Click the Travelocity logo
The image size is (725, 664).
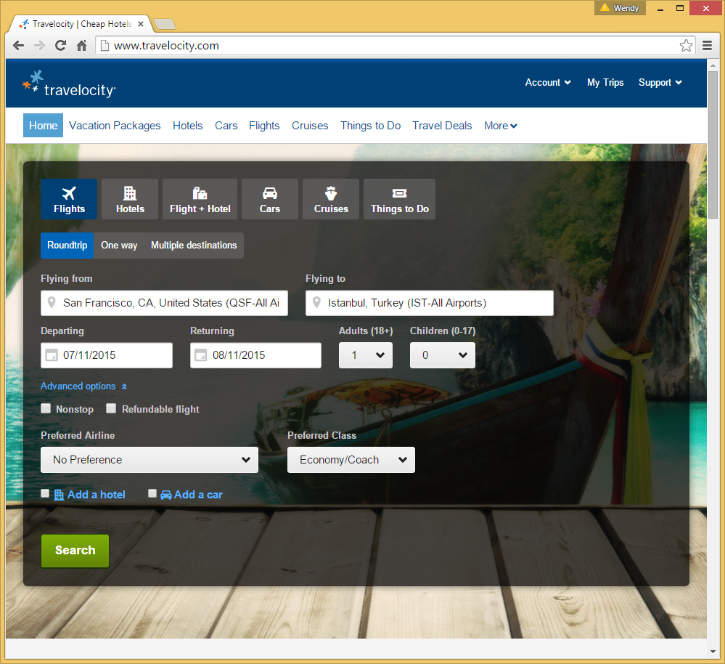(x=69, y=84)
